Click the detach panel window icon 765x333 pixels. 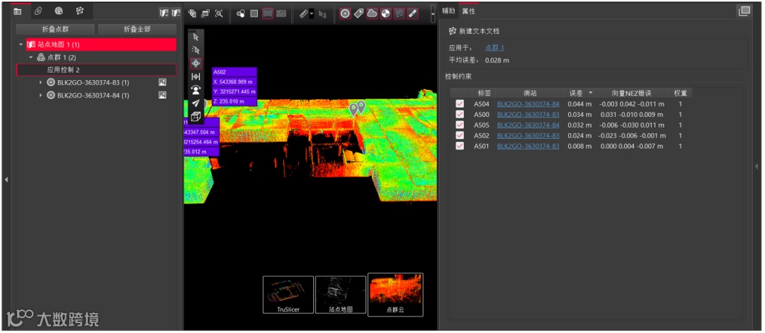pos(744,11)
